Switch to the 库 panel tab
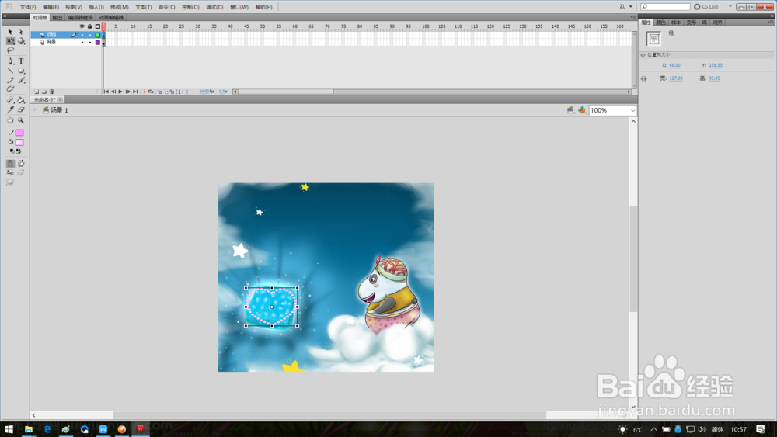The height and width of the screenshot is (437, 777). pos(705,23)
